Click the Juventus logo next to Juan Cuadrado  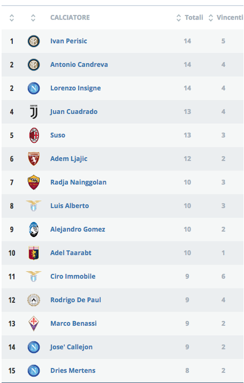(x=33, y=112)
